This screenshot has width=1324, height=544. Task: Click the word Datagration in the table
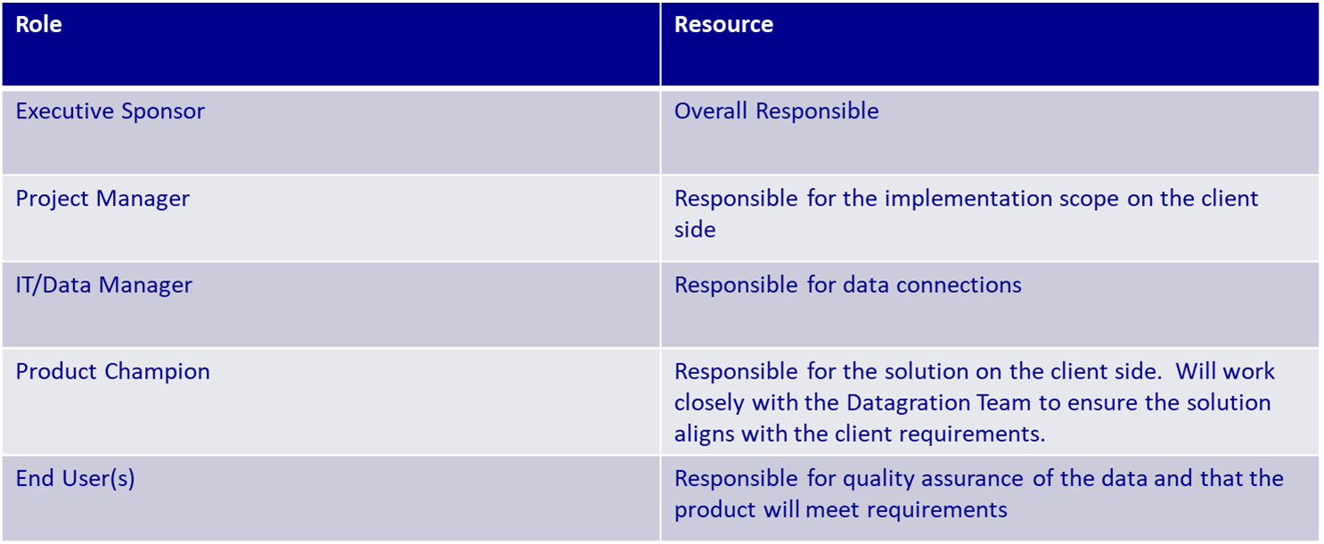[907, 403]
